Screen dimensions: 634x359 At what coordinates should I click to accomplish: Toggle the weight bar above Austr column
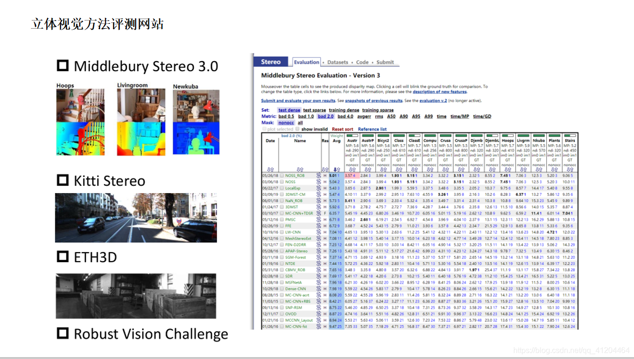point(352,136)
